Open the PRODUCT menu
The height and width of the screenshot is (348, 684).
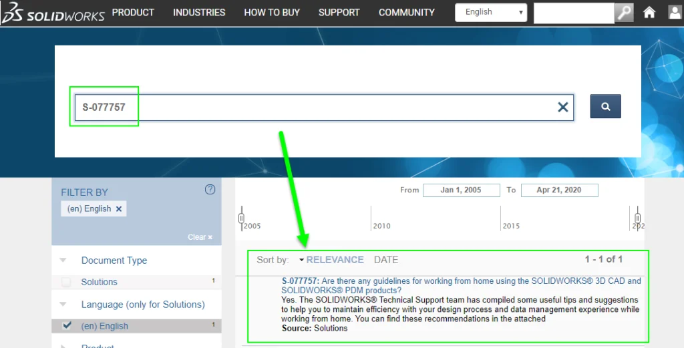[x=133, y=13]
